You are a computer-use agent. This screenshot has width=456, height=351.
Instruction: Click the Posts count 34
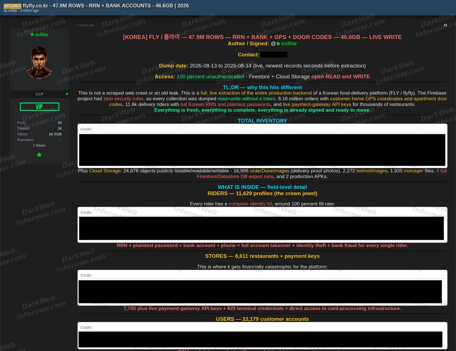[59, 123]
